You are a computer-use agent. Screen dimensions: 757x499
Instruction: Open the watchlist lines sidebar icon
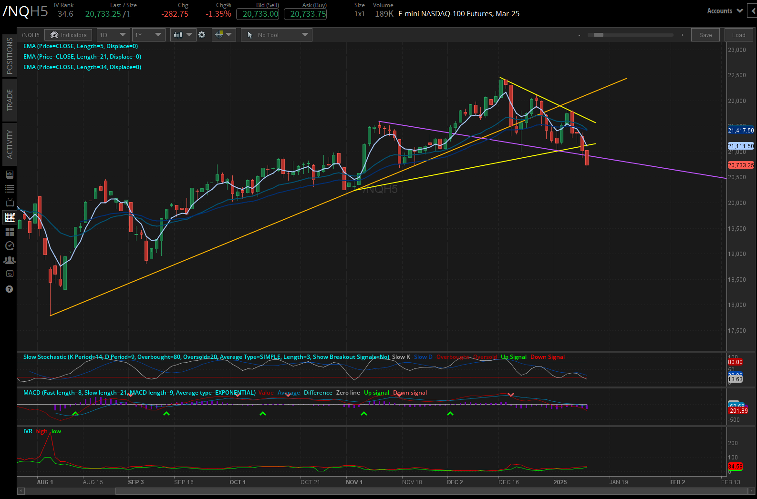click(x=10, y=189)
